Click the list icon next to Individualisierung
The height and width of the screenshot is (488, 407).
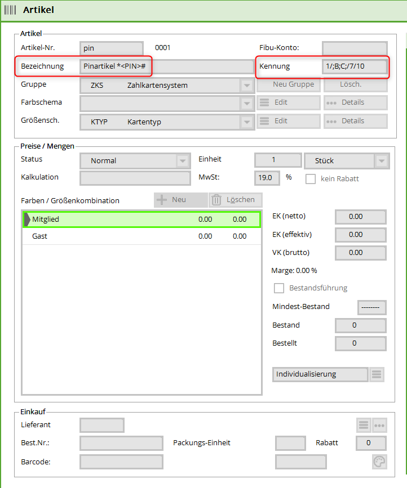pyautogui.click(x=377, y=374)
